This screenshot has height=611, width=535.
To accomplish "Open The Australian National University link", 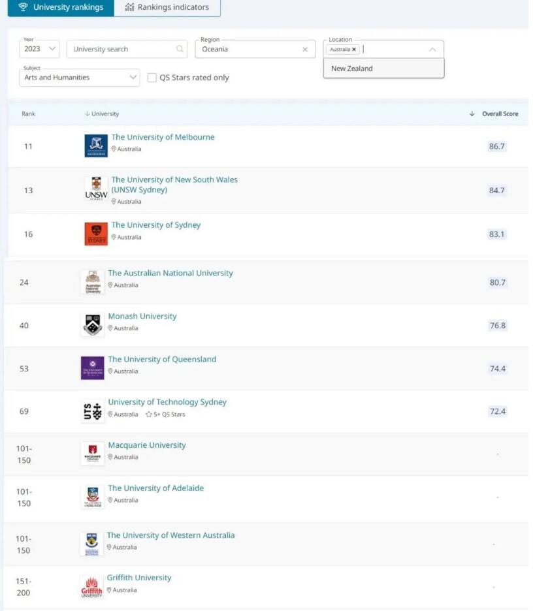I will tap(170, 273).
